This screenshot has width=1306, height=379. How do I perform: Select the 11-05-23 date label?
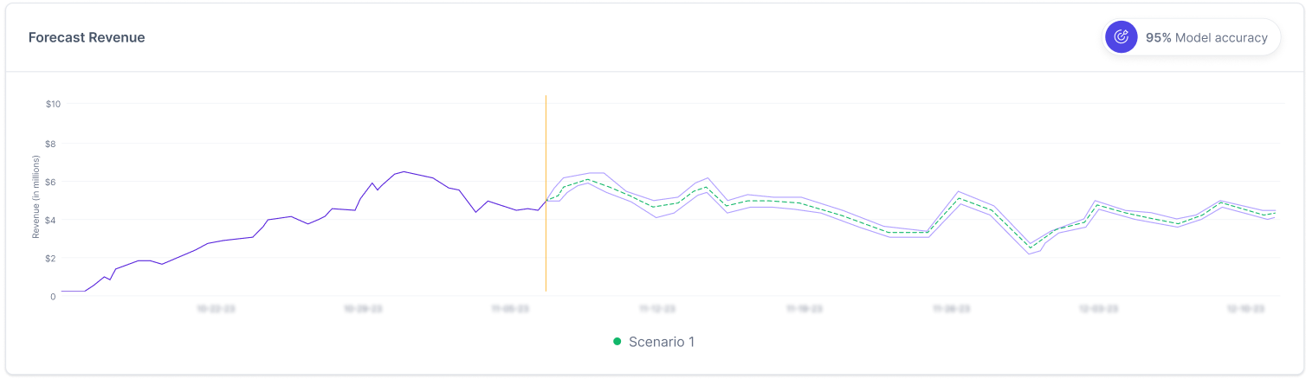(510, 308)
